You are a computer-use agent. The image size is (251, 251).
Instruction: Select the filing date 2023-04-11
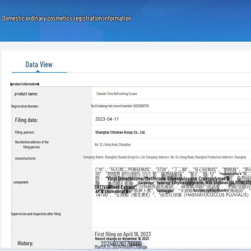point(107,119)
